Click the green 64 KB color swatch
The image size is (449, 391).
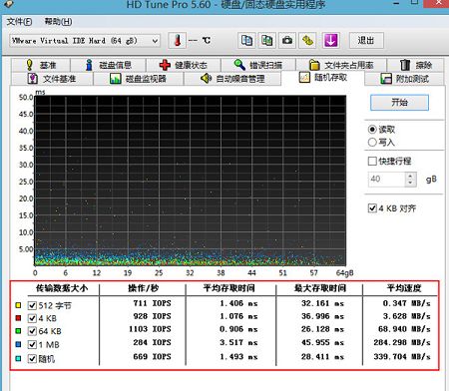[18, 331]
